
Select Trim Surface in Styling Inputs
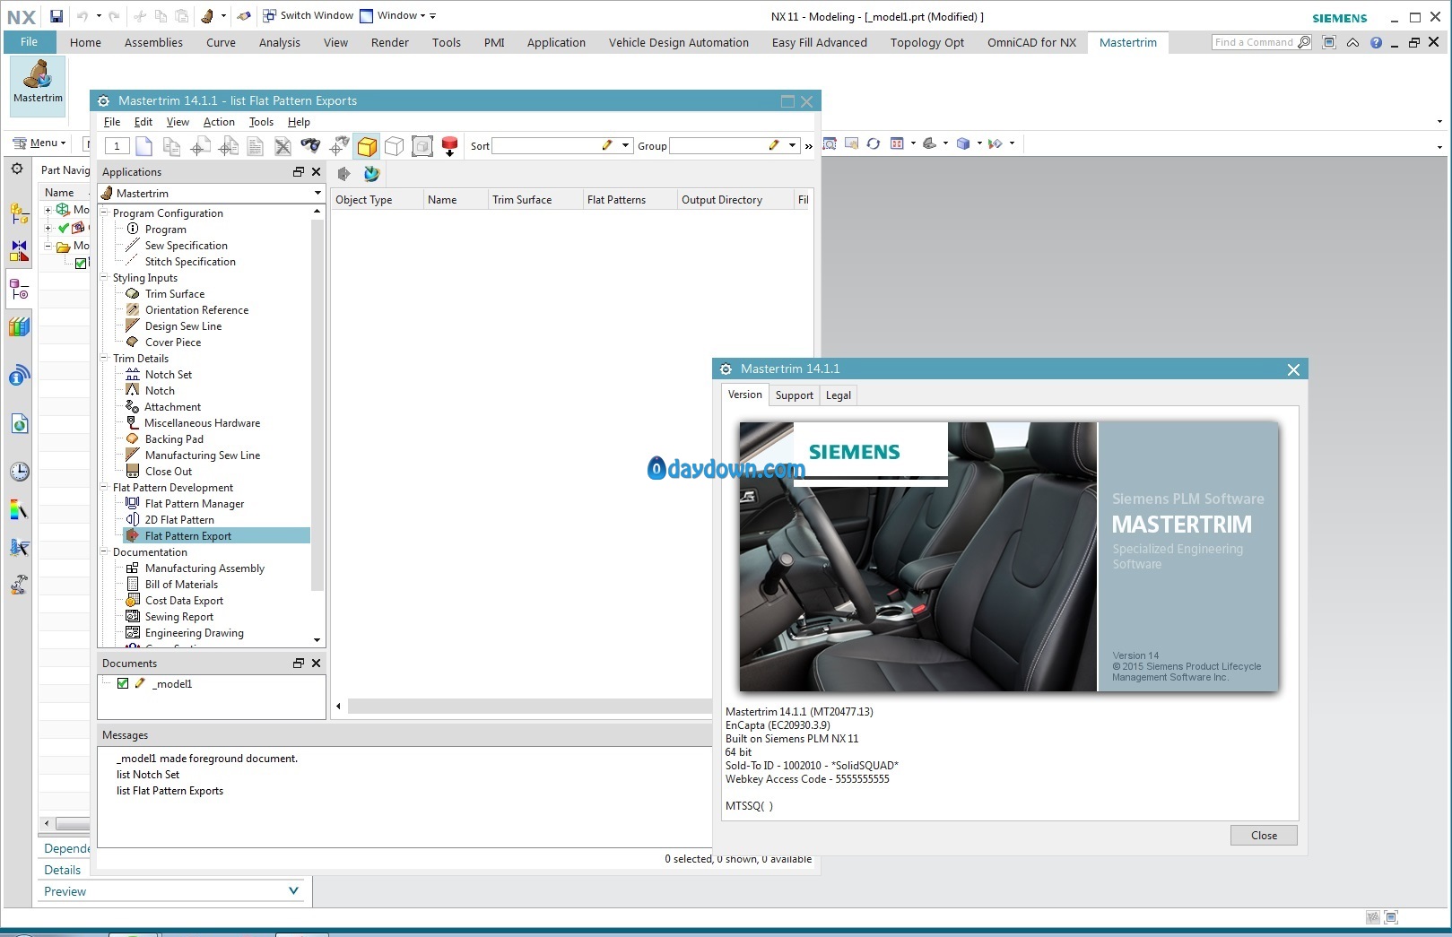pyautogui.click(x=175, y=294)
